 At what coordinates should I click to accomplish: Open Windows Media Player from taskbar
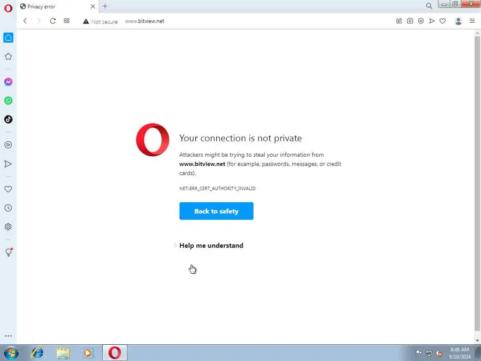click(88, 353)
